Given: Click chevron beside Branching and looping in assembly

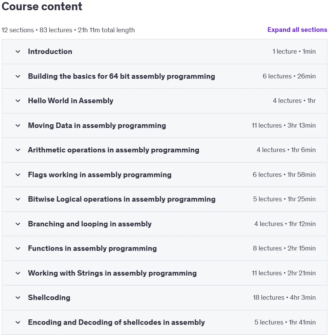Looking at the screenshot, I should [18, 224].
